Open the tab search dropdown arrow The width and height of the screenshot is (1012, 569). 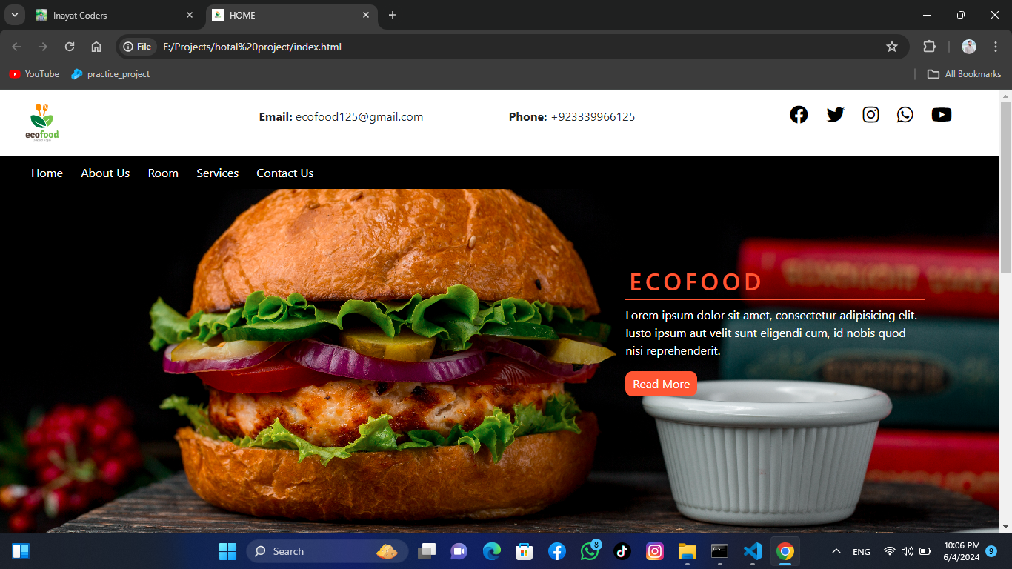[14, 15]
